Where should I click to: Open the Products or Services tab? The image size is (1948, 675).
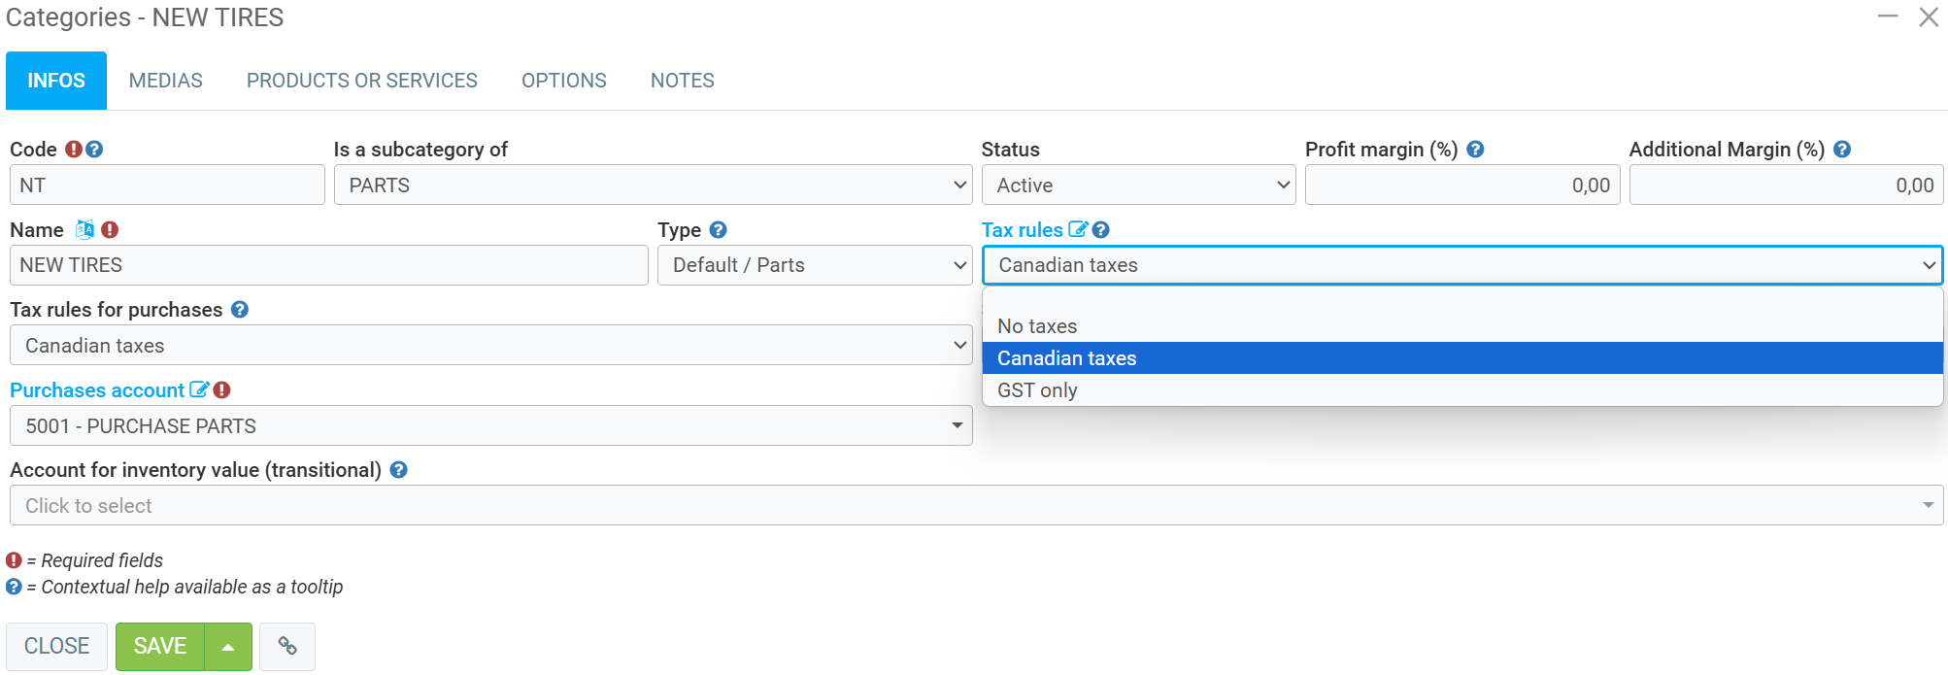361,81
